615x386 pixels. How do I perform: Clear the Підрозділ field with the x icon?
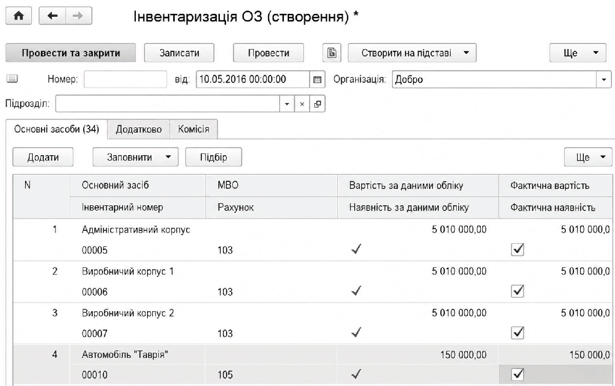(302, 104)
